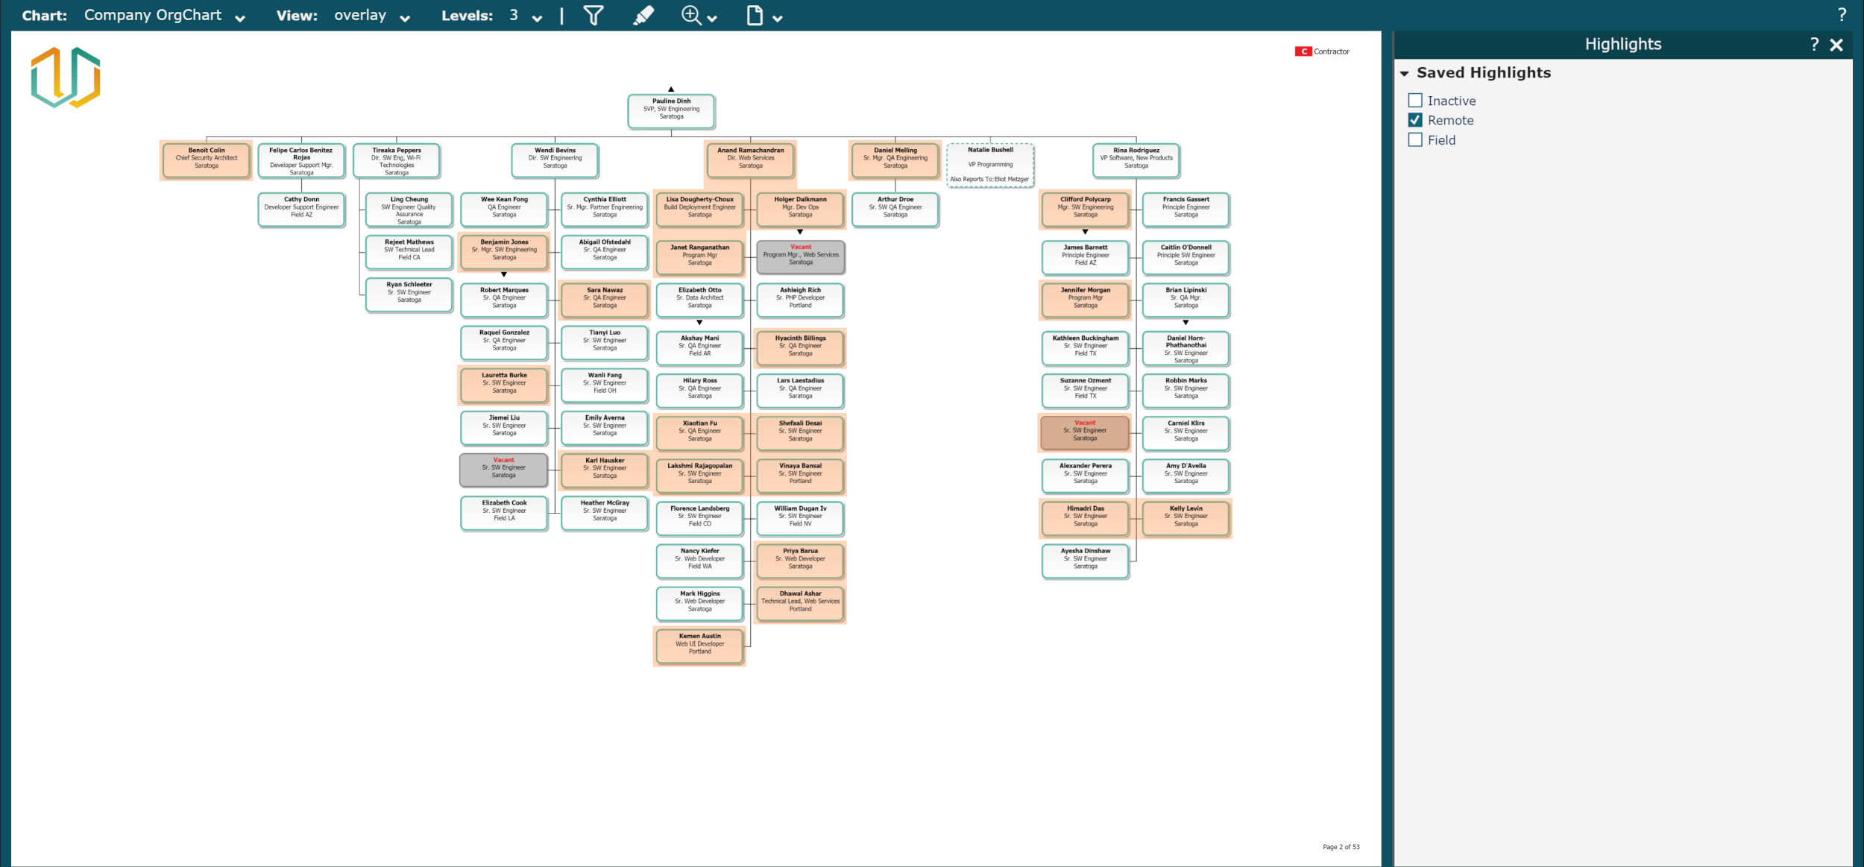Click the zoom magnifier icon
This screenshot has width=1864, height=867.
click(691, 16)
